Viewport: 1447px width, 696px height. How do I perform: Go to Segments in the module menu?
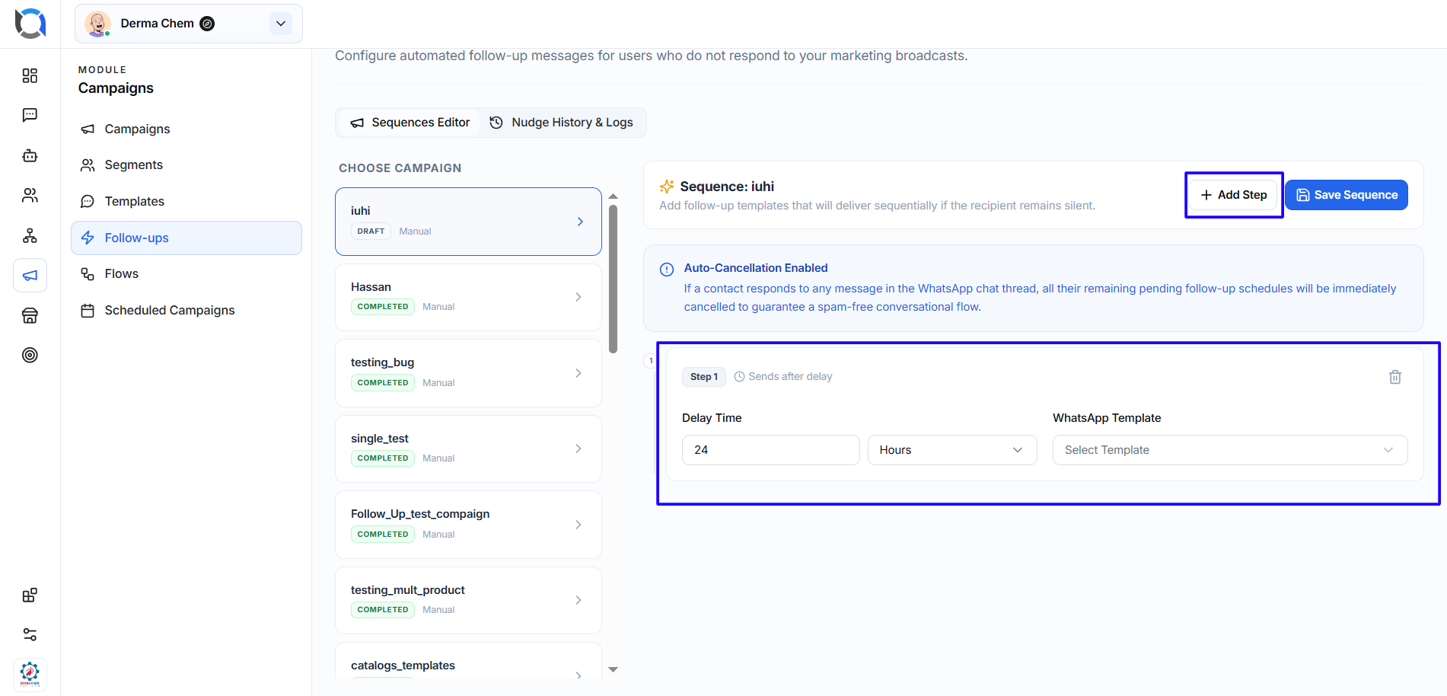186,164
